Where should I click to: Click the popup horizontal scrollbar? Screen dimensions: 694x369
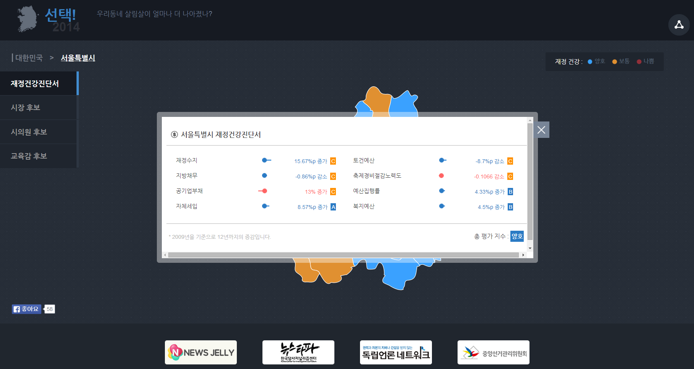point(343,255)
